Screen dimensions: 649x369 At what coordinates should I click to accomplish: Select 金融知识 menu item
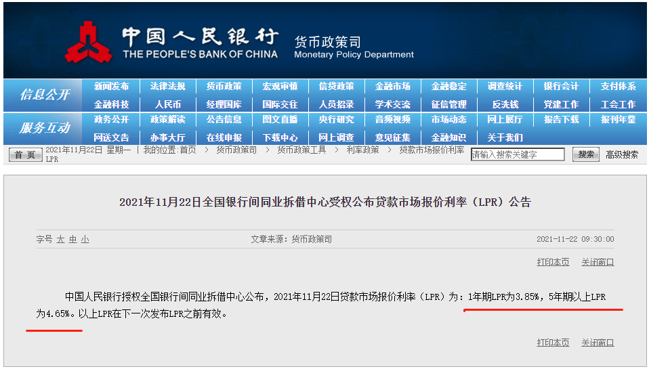pos(449,137)
